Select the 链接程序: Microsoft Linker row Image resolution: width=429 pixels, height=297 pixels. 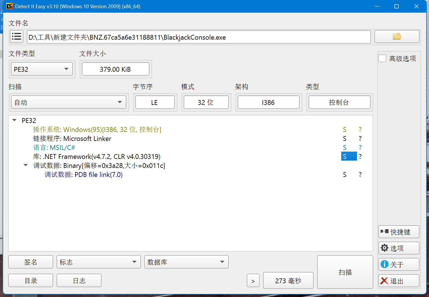click(x=72, y=139)
